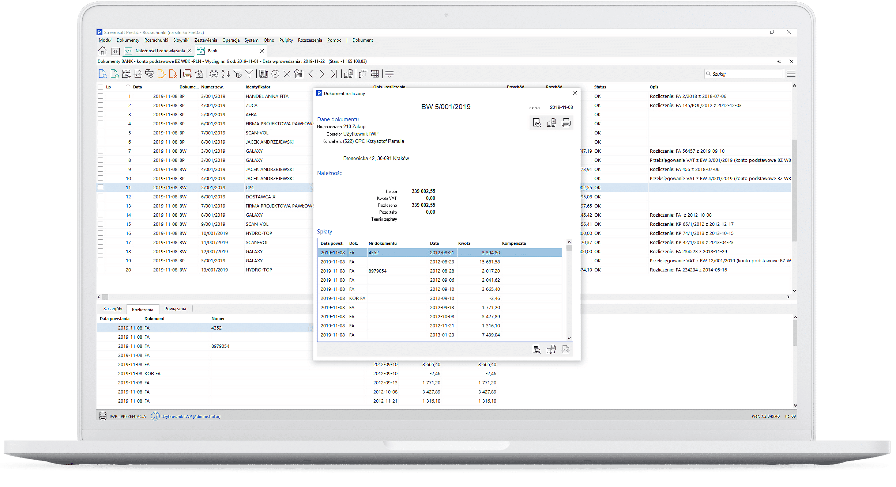Click the circled checkmark approve icon
The image size is (896, 487).
click(275, 74)
